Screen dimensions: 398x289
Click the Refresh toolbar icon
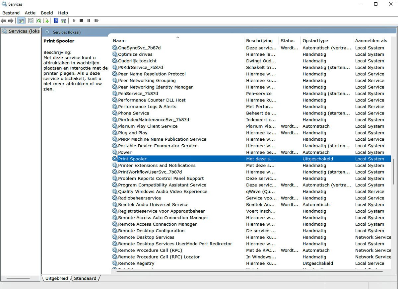coord(38,21)
